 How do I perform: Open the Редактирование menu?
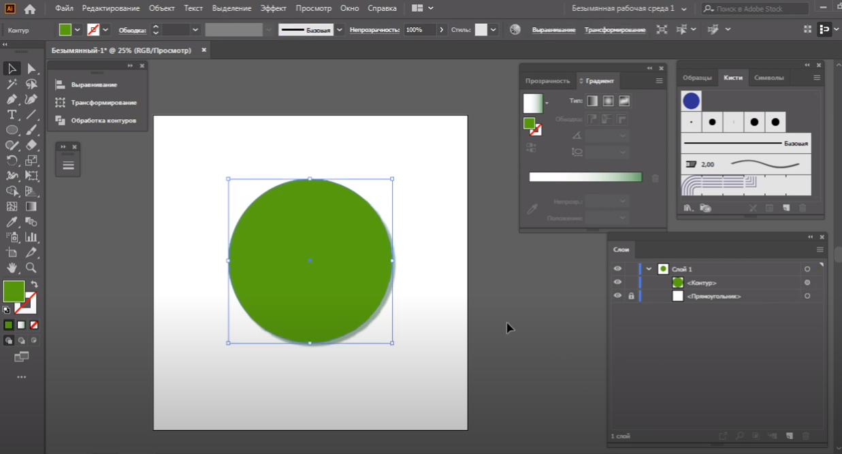coord(111,9)
